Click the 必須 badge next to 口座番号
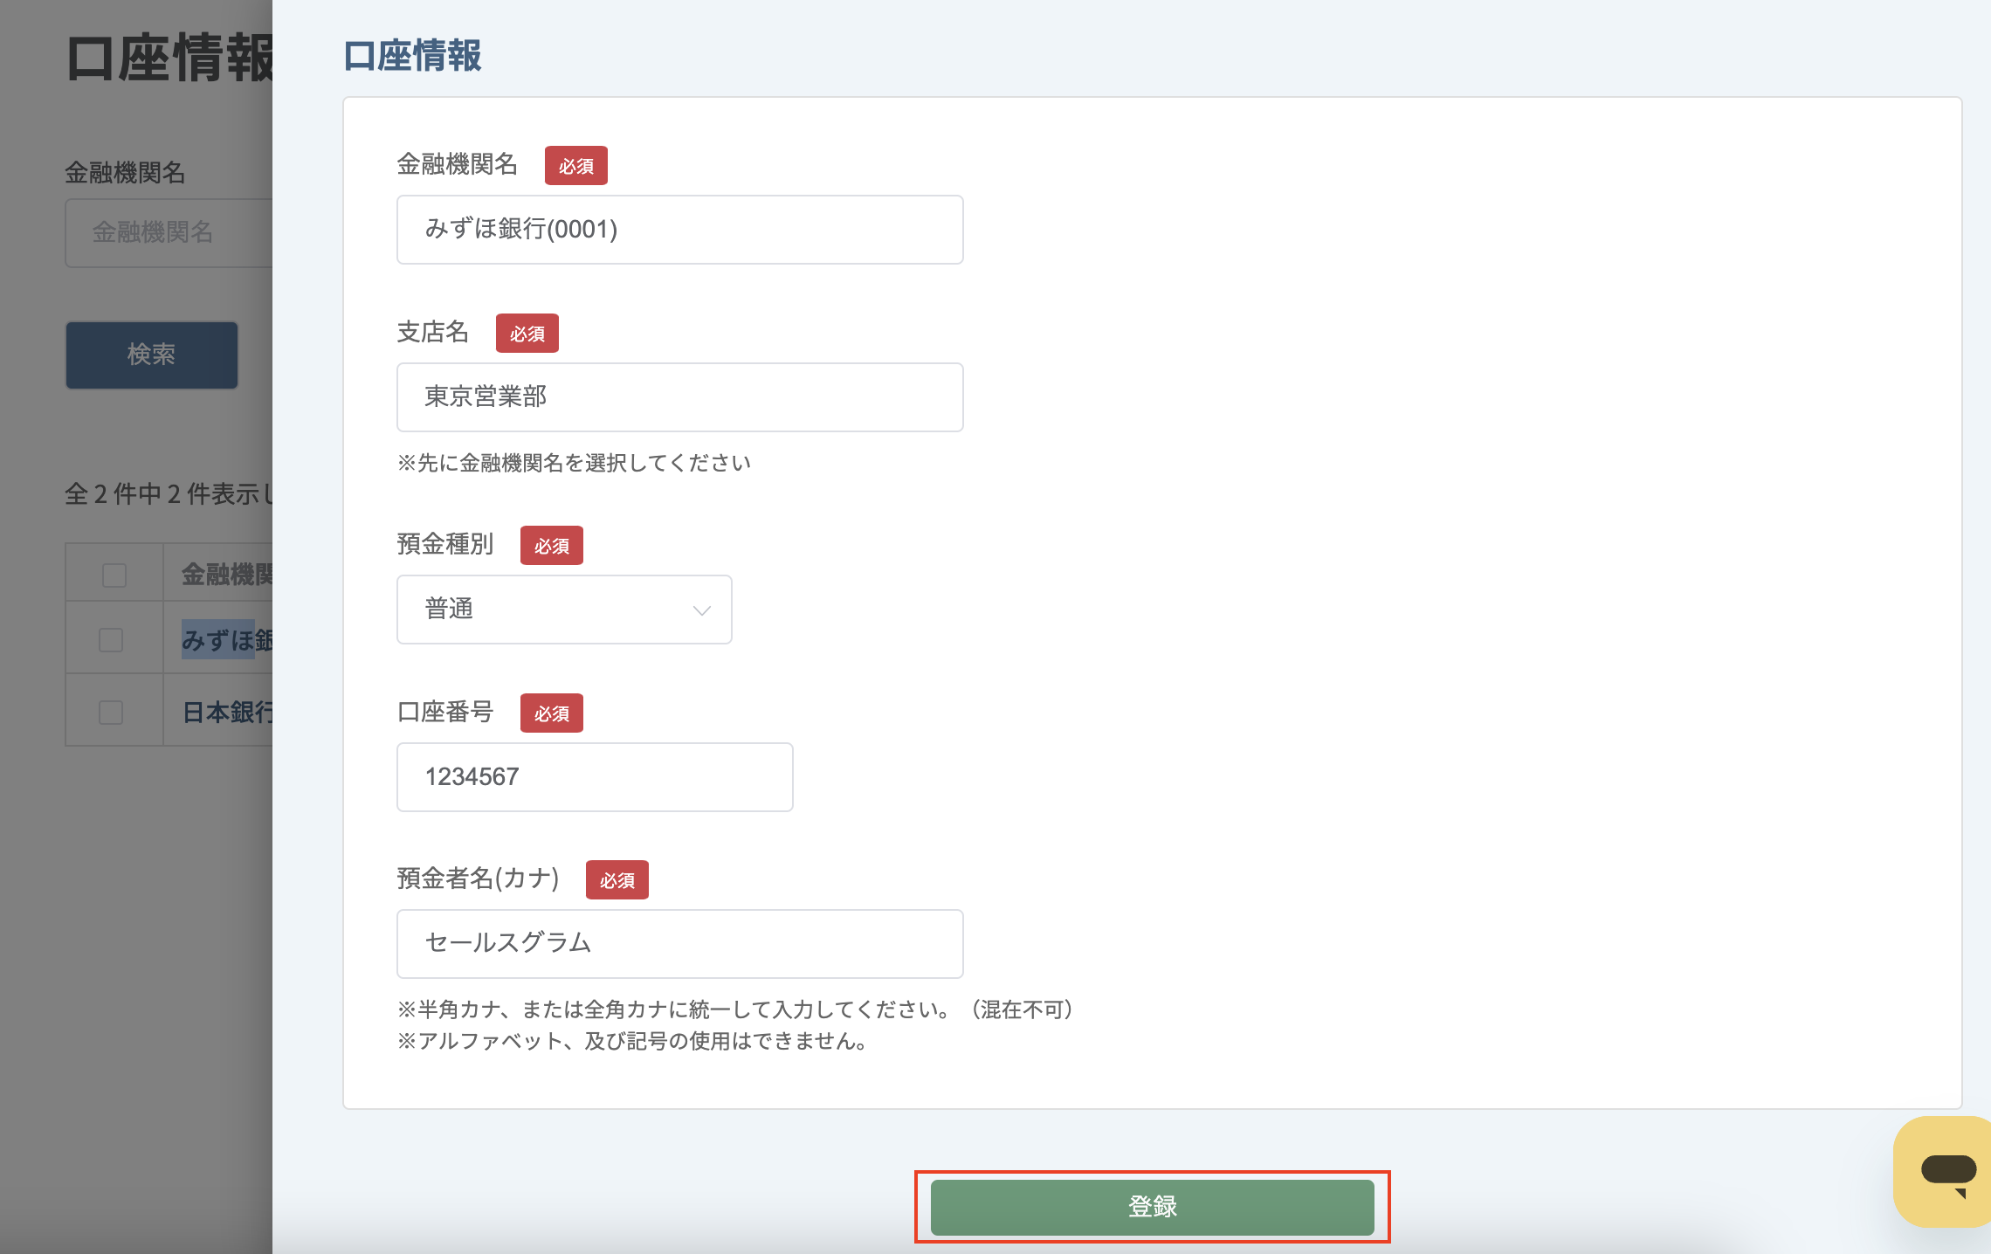The image size is (1991, 1254). click(x=552, y=713)
